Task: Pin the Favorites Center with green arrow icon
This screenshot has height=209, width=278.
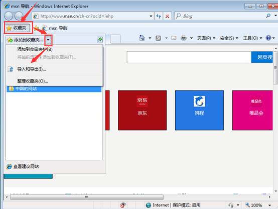Action: (x=100, y=39)
